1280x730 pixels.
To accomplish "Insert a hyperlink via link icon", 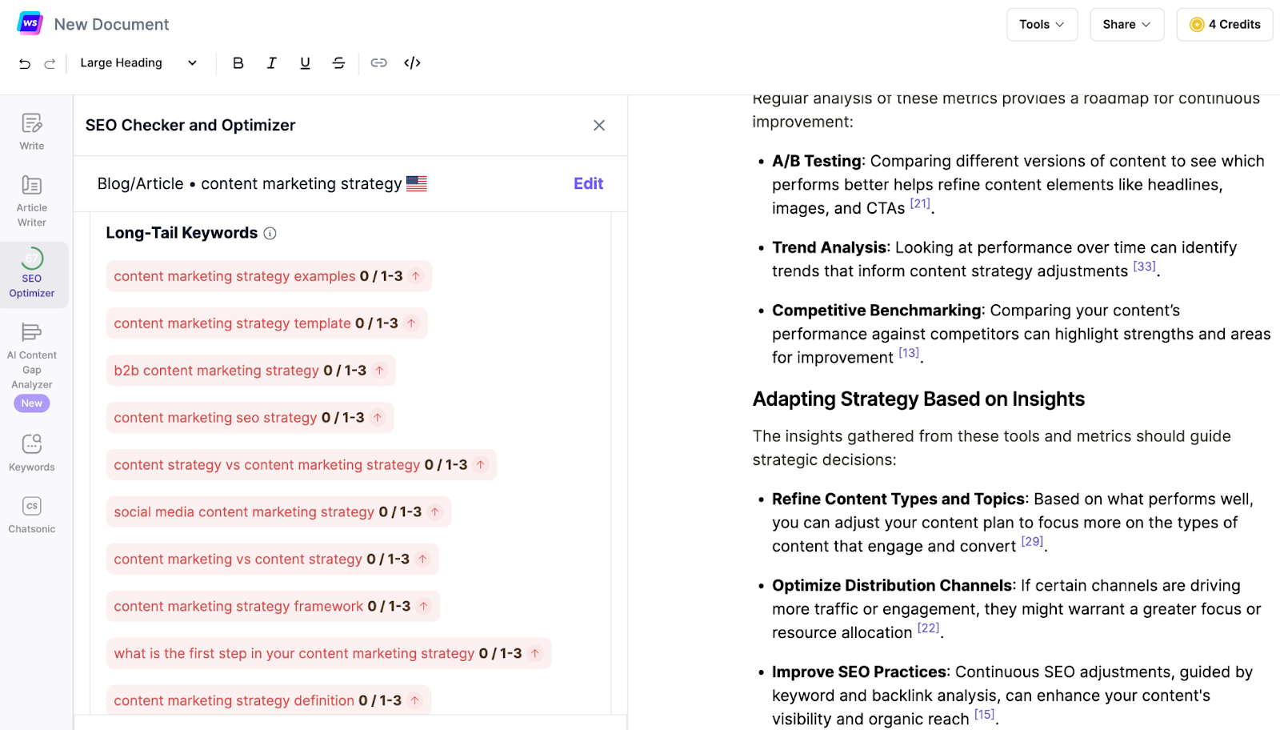I will coord(378,63).
